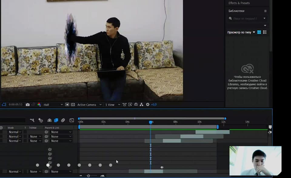This screenshot has width=291, height=178.
Task: Expand the 1 View layout dropdown
Action: click(x=112, y=104)
